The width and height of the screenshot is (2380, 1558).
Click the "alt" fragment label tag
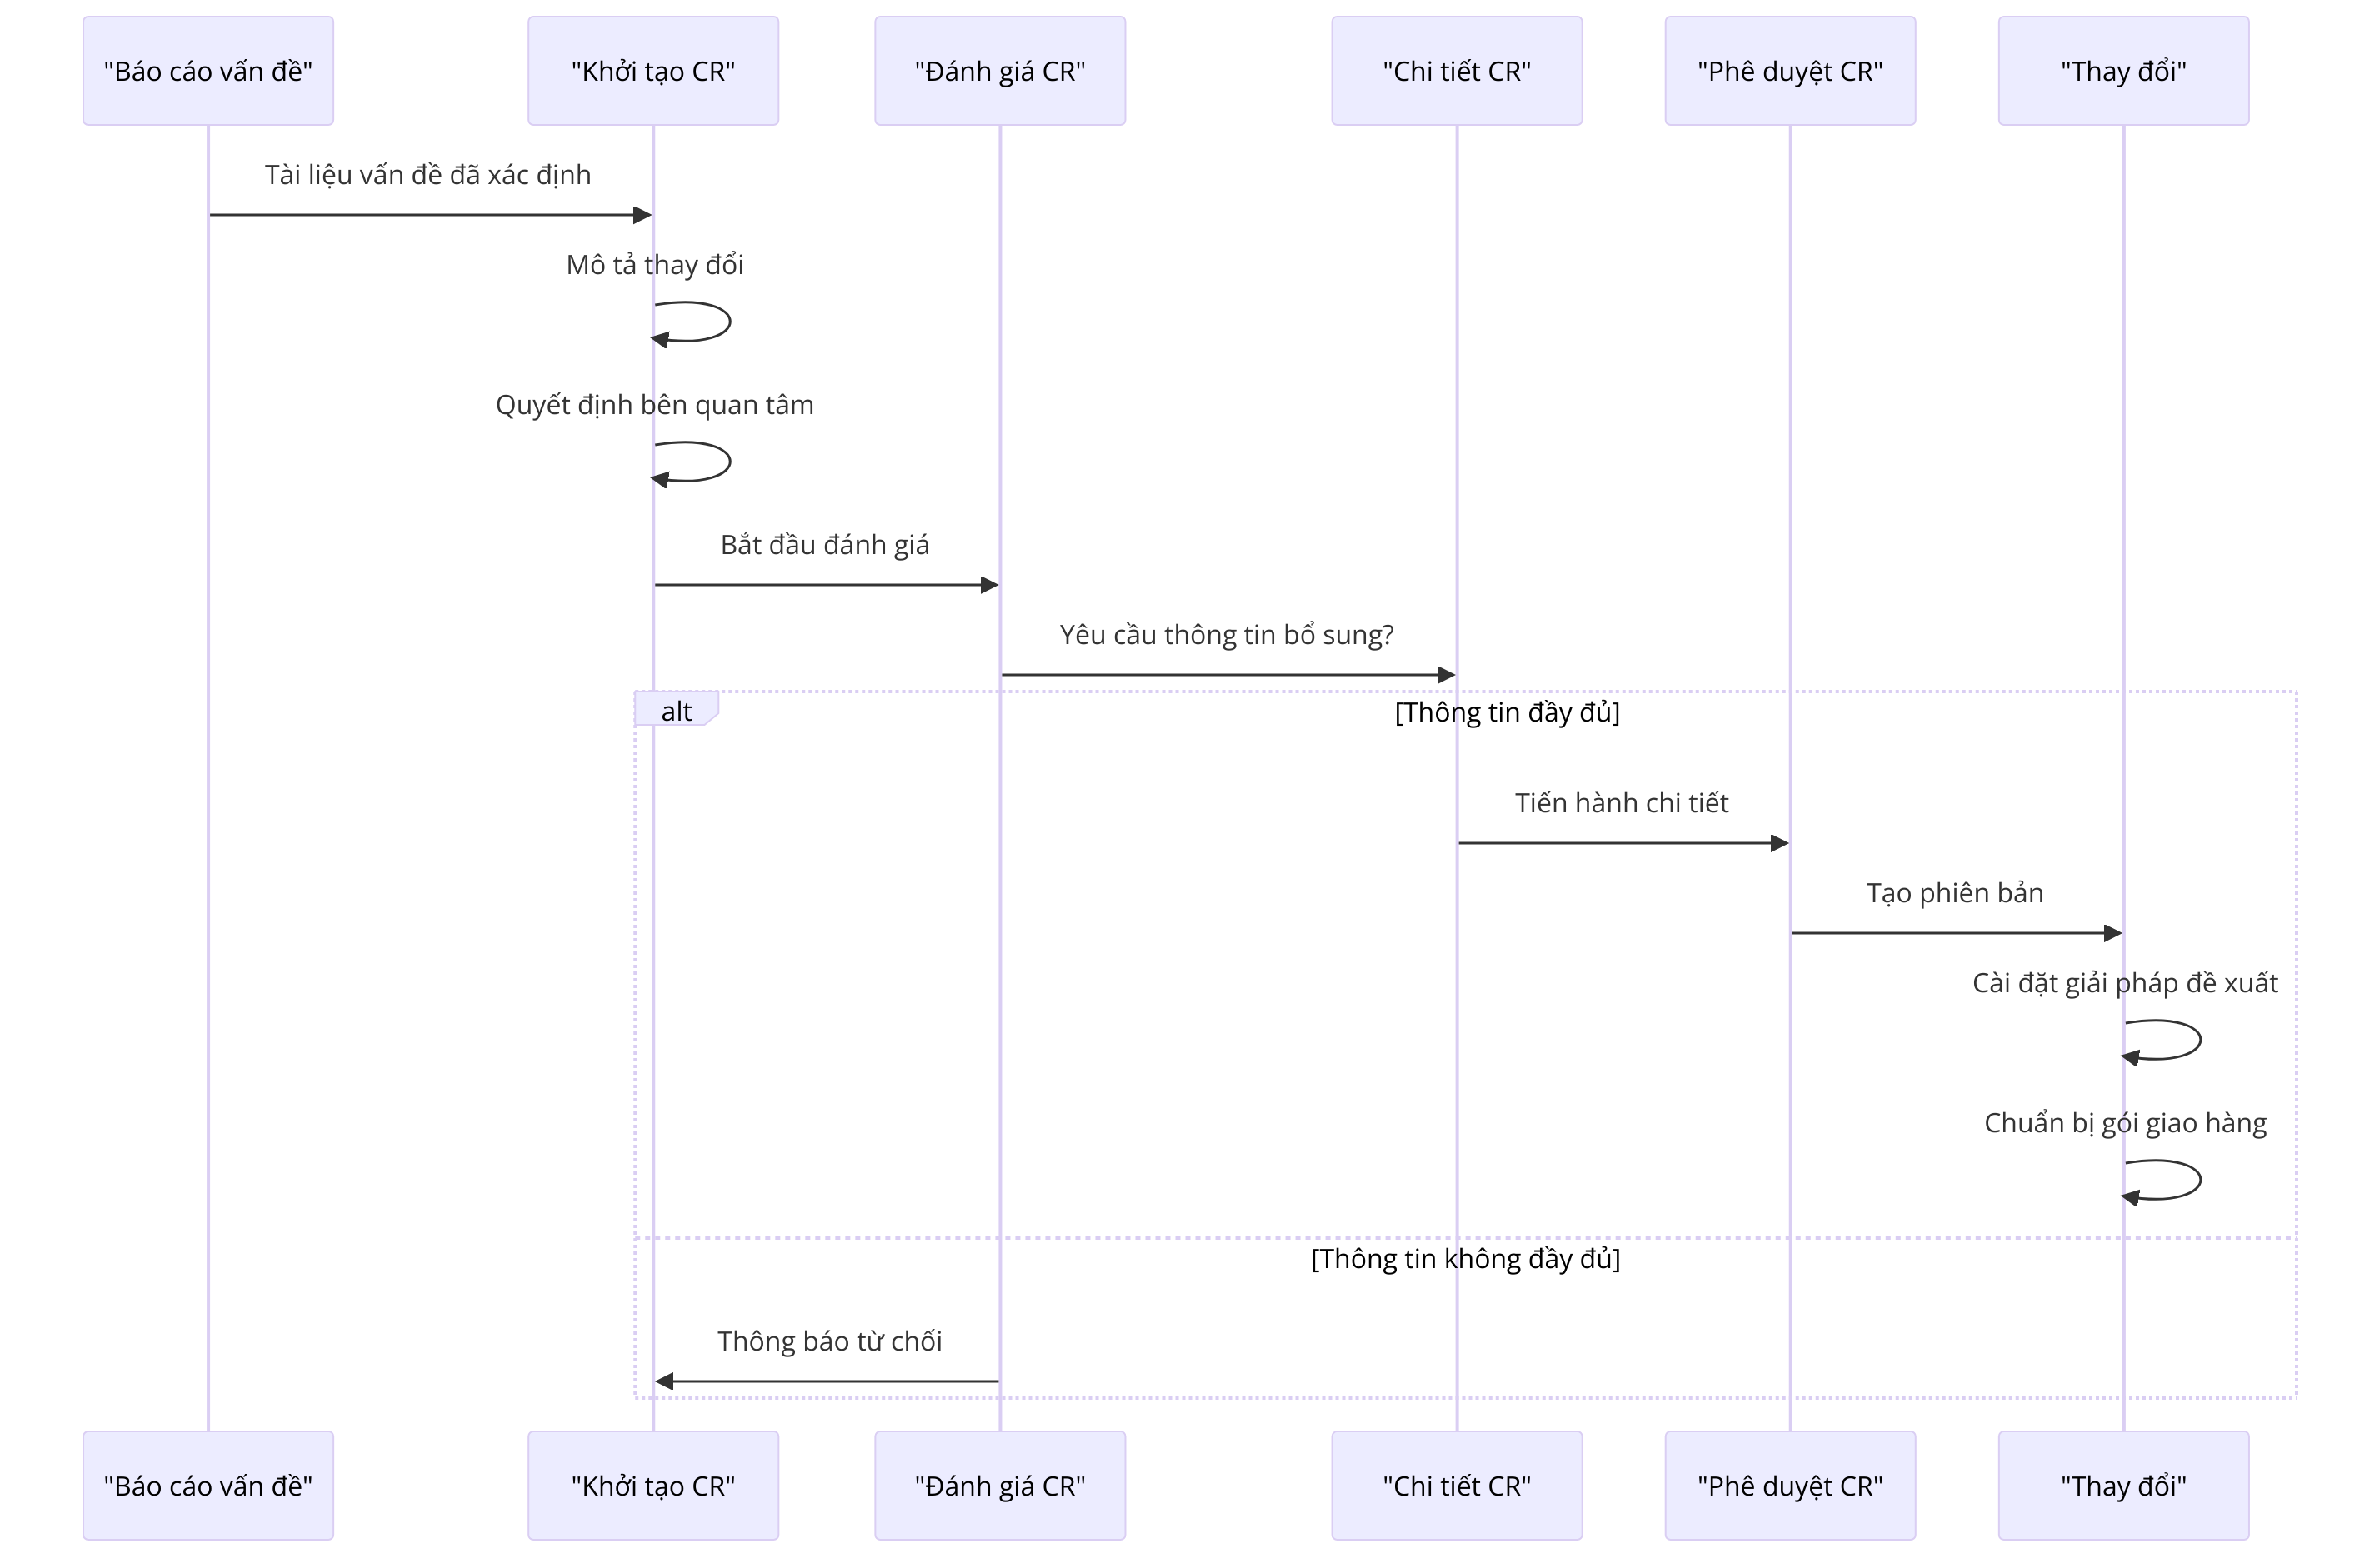pyautogui.click(x=676, y=711)
